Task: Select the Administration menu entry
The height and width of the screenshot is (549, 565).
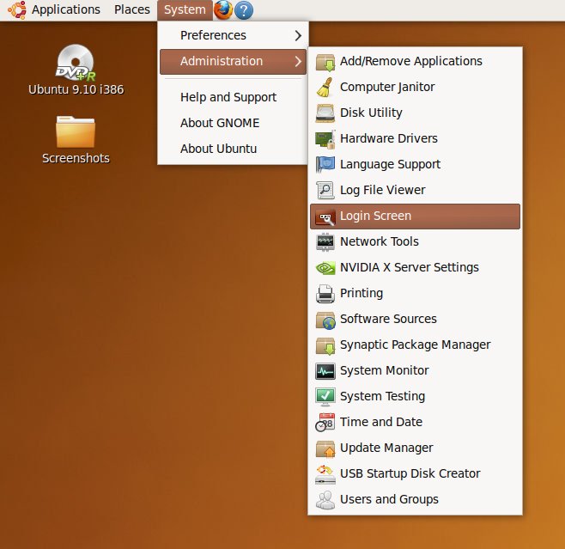Action: tap(233, 62)
